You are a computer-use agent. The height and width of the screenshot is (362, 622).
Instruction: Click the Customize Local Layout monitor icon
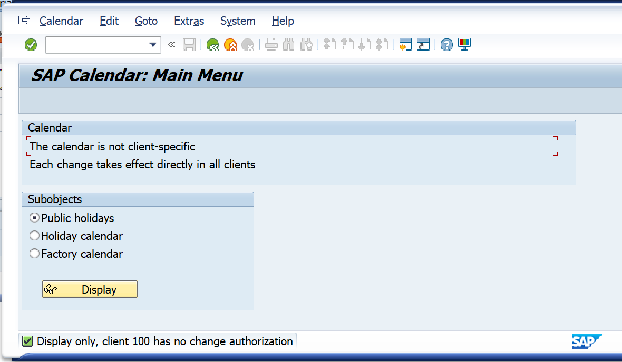tap(464, 44)
